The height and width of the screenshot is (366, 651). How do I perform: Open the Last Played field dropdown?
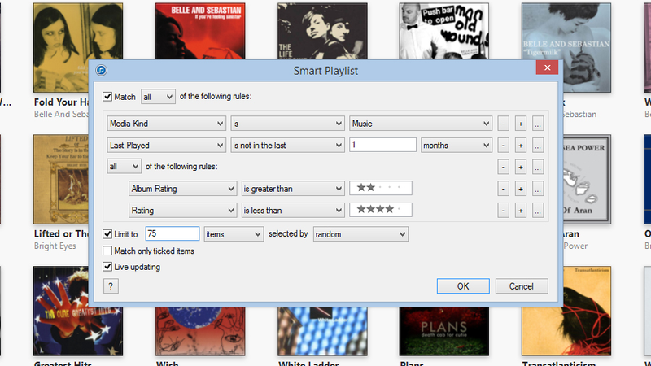coord(167,146)
